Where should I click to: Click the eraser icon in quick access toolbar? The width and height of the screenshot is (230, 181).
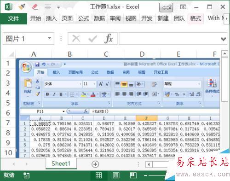(x=35, y=7)
